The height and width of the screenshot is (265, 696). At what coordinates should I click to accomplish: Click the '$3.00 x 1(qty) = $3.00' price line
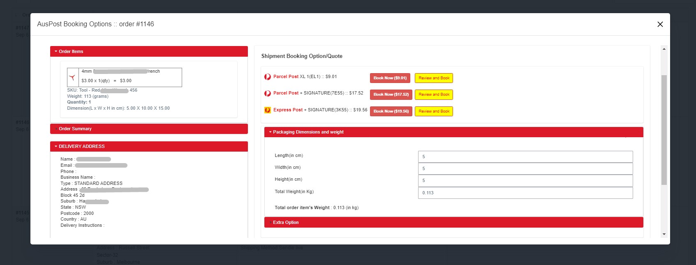[106, 81]
